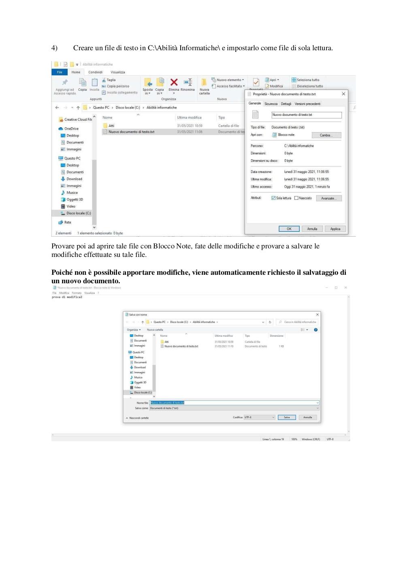The image size is (405, 573).
Task: Open the Nuovo elemento dropdown
Action: pos(228,80)
